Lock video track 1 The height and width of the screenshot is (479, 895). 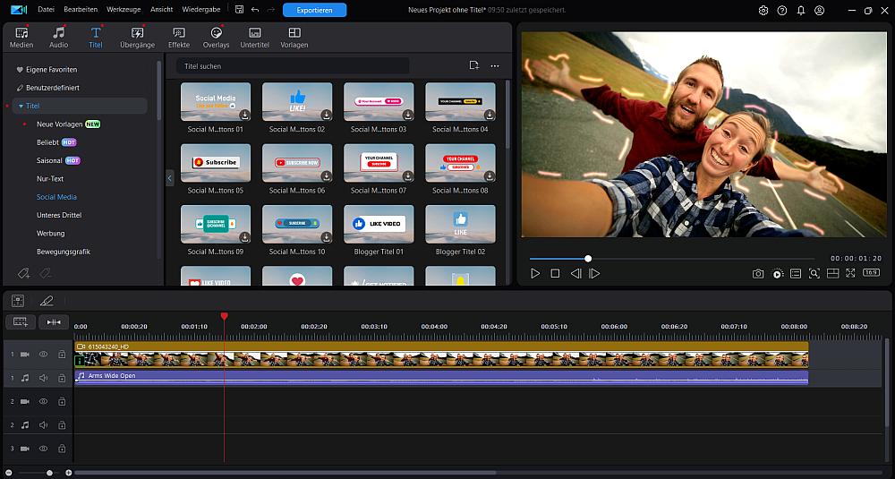[62, 355]
